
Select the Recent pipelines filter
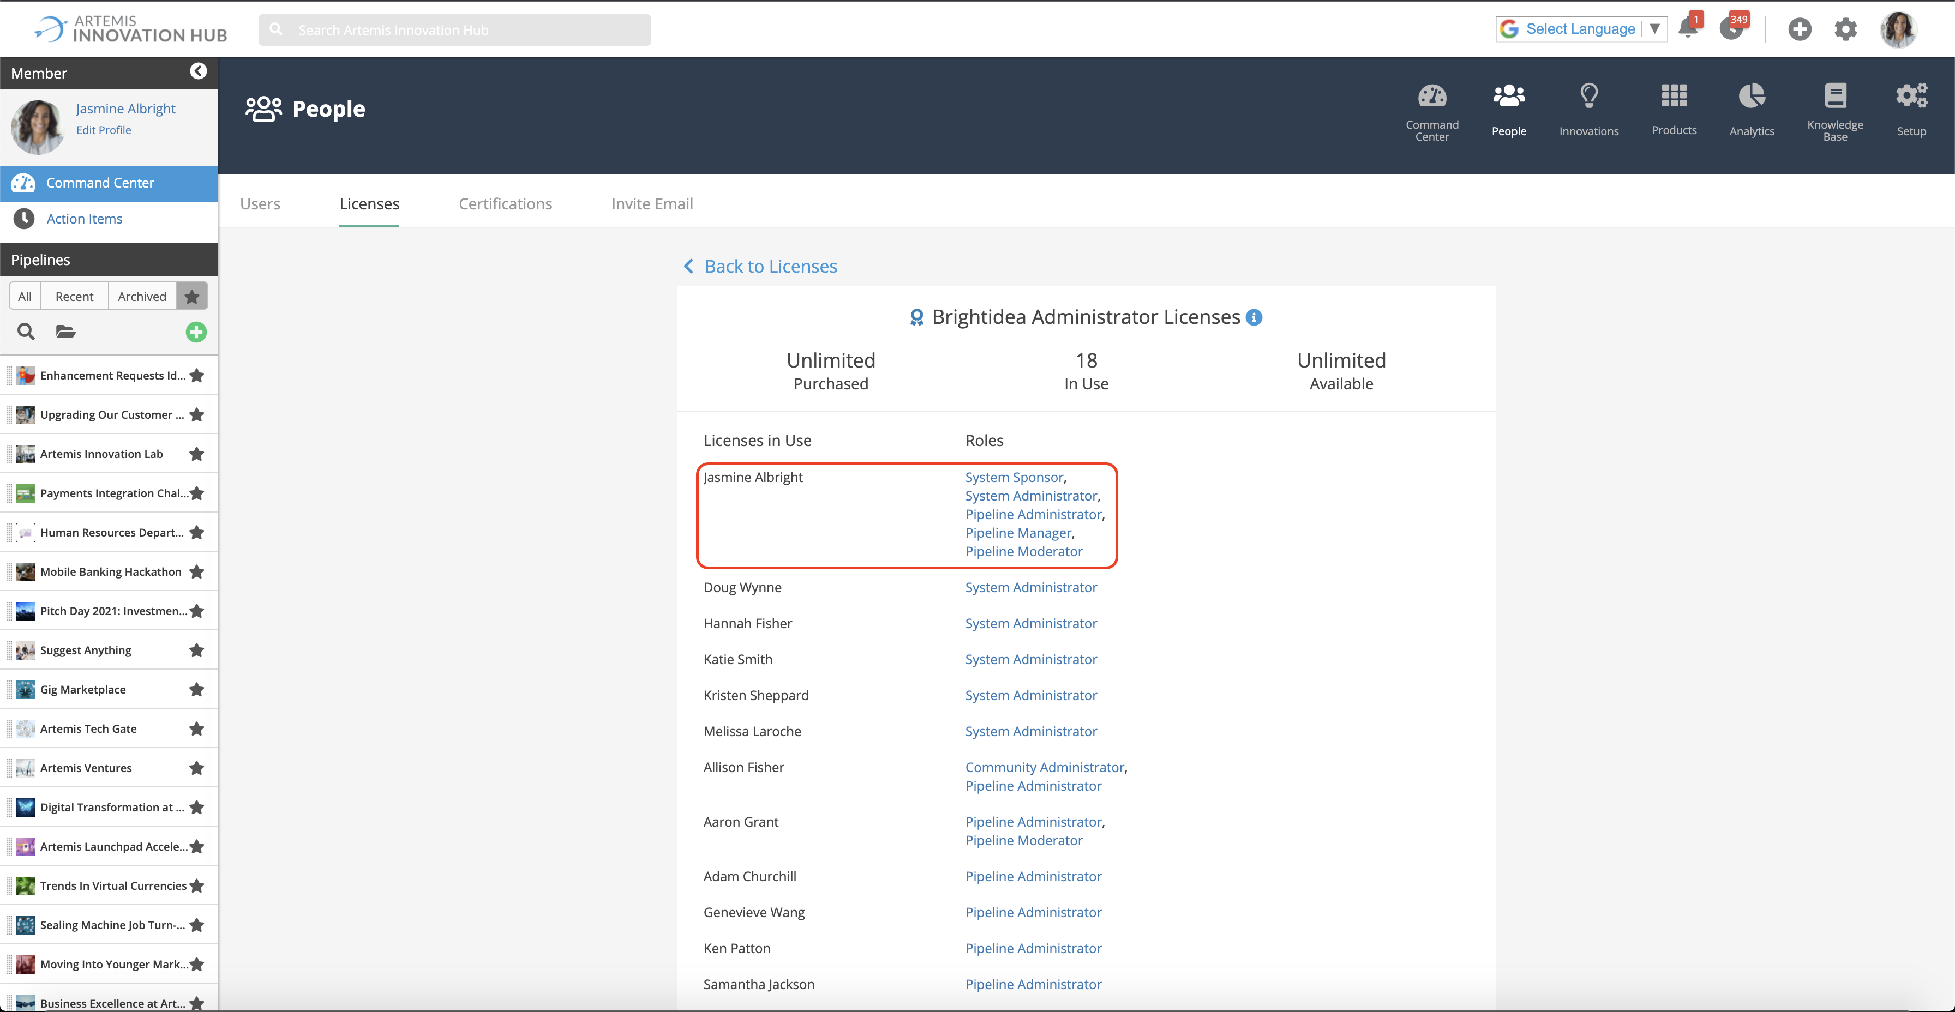tap(74, 296)
